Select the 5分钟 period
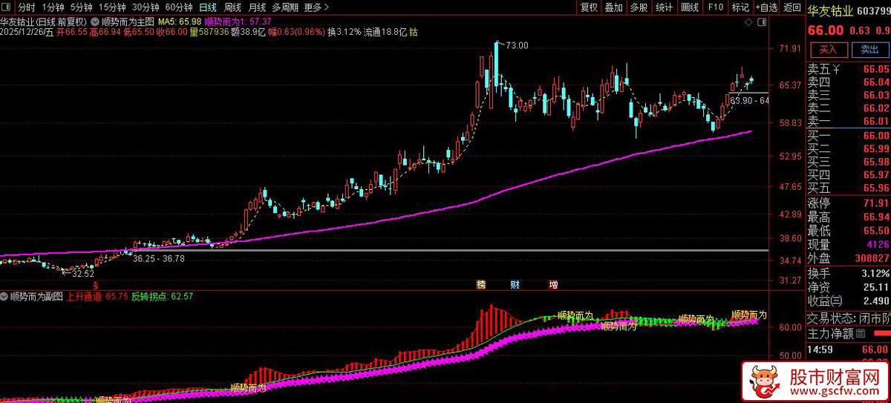 [x=82, y=7]
